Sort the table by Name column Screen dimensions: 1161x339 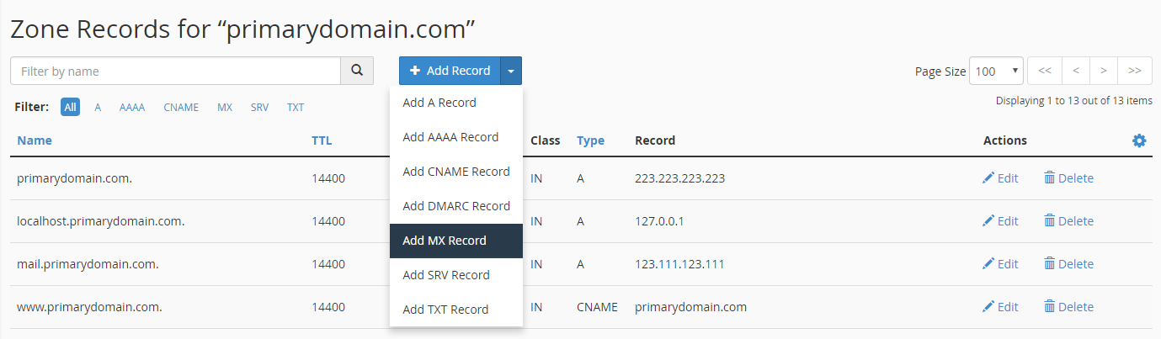(35, 140)
